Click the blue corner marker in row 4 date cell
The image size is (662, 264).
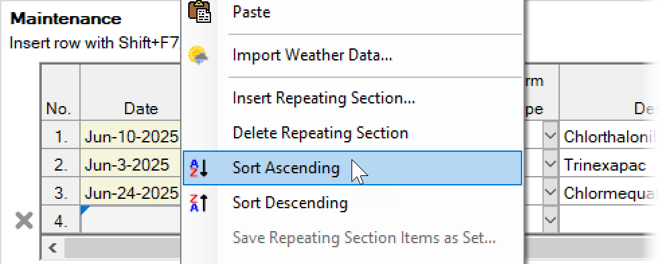click(x=84, y=210)
